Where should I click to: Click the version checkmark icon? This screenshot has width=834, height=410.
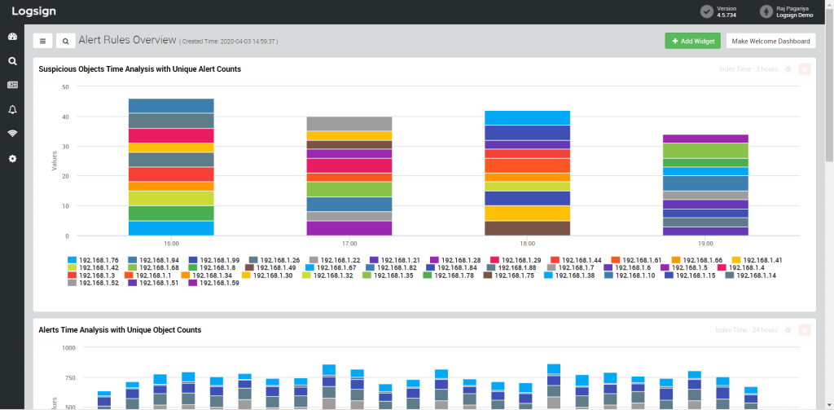[706, 11]
